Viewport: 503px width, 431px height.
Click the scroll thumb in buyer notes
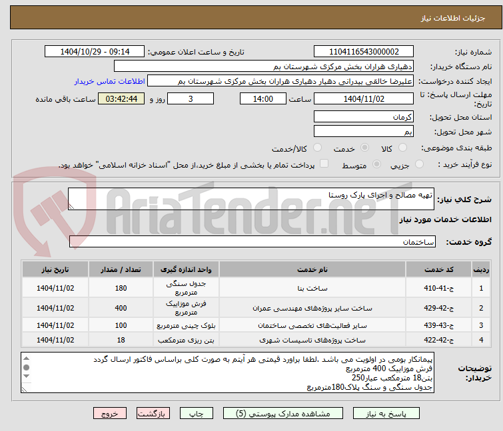click(26, 367)
